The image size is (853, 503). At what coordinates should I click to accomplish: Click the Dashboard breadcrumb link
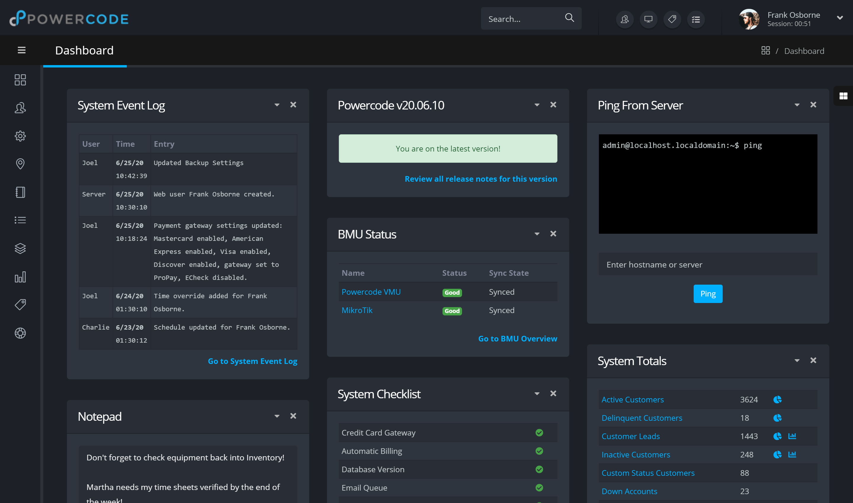(x=804, y=51)
